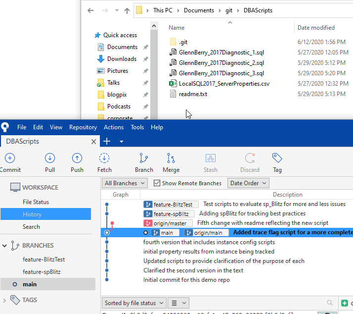Open Pictures in Quick access
This screenshot has width=353, height=314.
[118, 71]
